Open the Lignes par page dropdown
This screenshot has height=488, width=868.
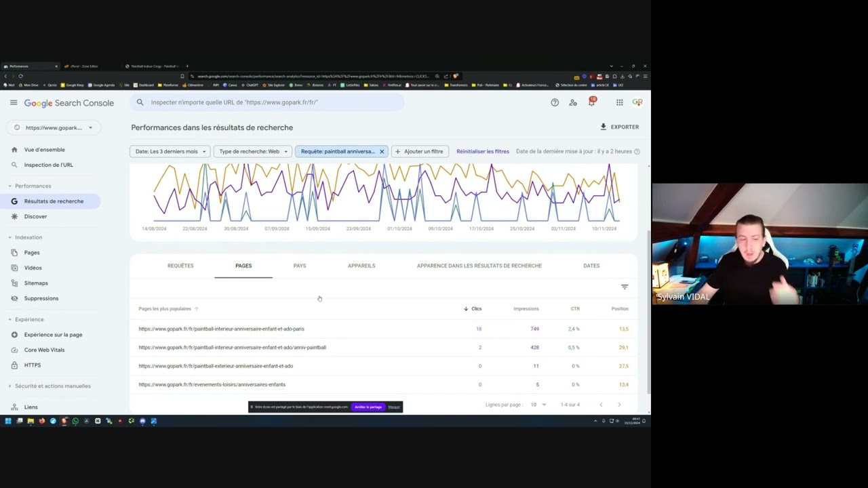pyautogui.click(x=538, y=405)
